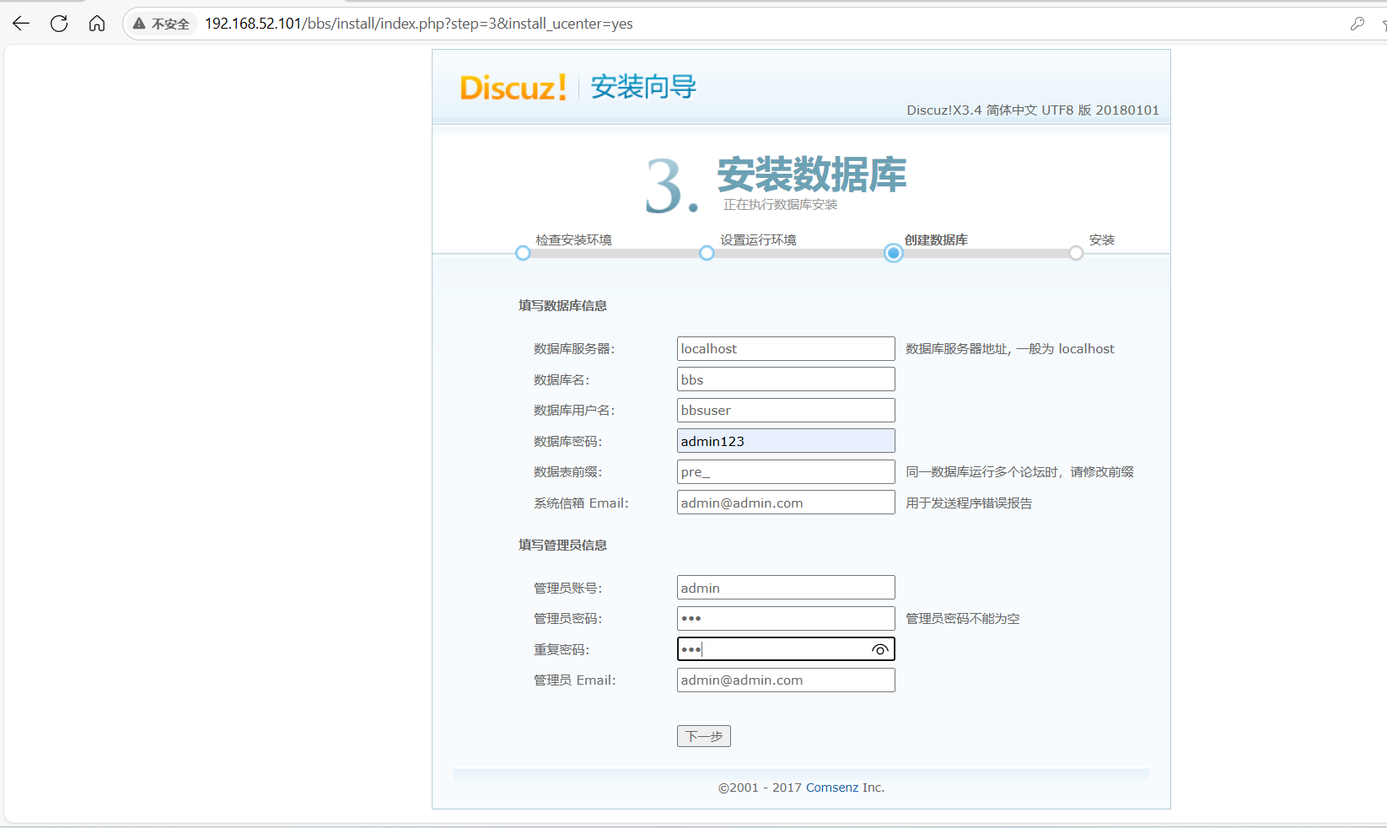The width and height of the screenshot is (1387, 828).
Task: Click the 检查安装环境 step circle
Action: pyautogui.click(x=523, y=253)
